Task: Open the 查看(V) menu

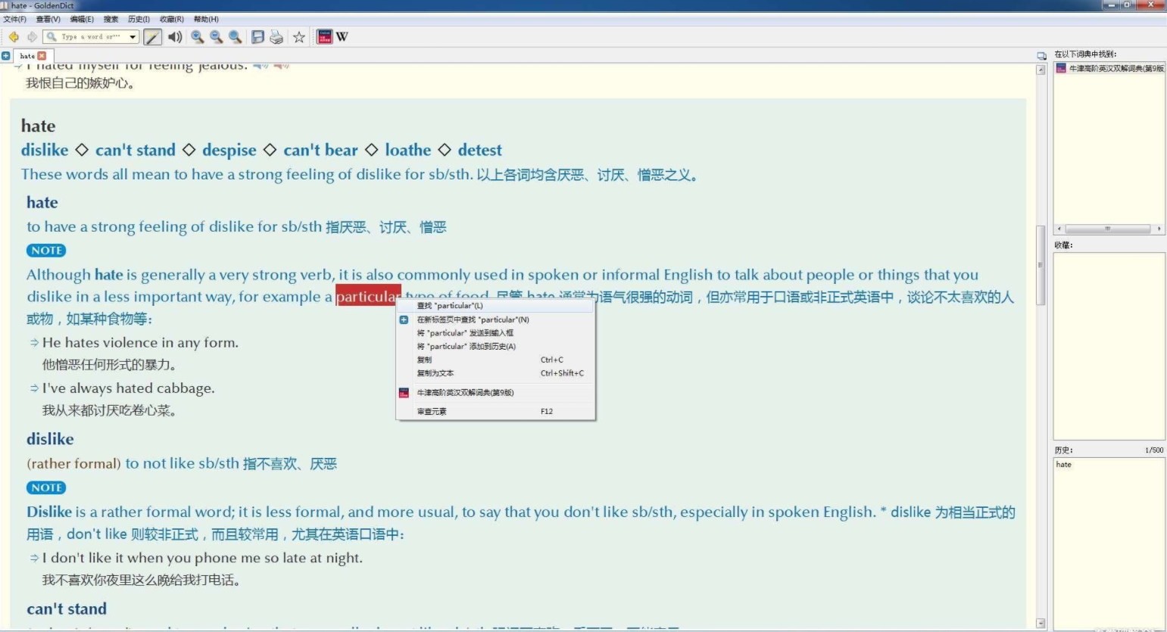Action: [48, 19]
